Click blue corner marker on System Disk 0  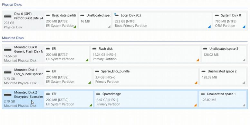244,27
